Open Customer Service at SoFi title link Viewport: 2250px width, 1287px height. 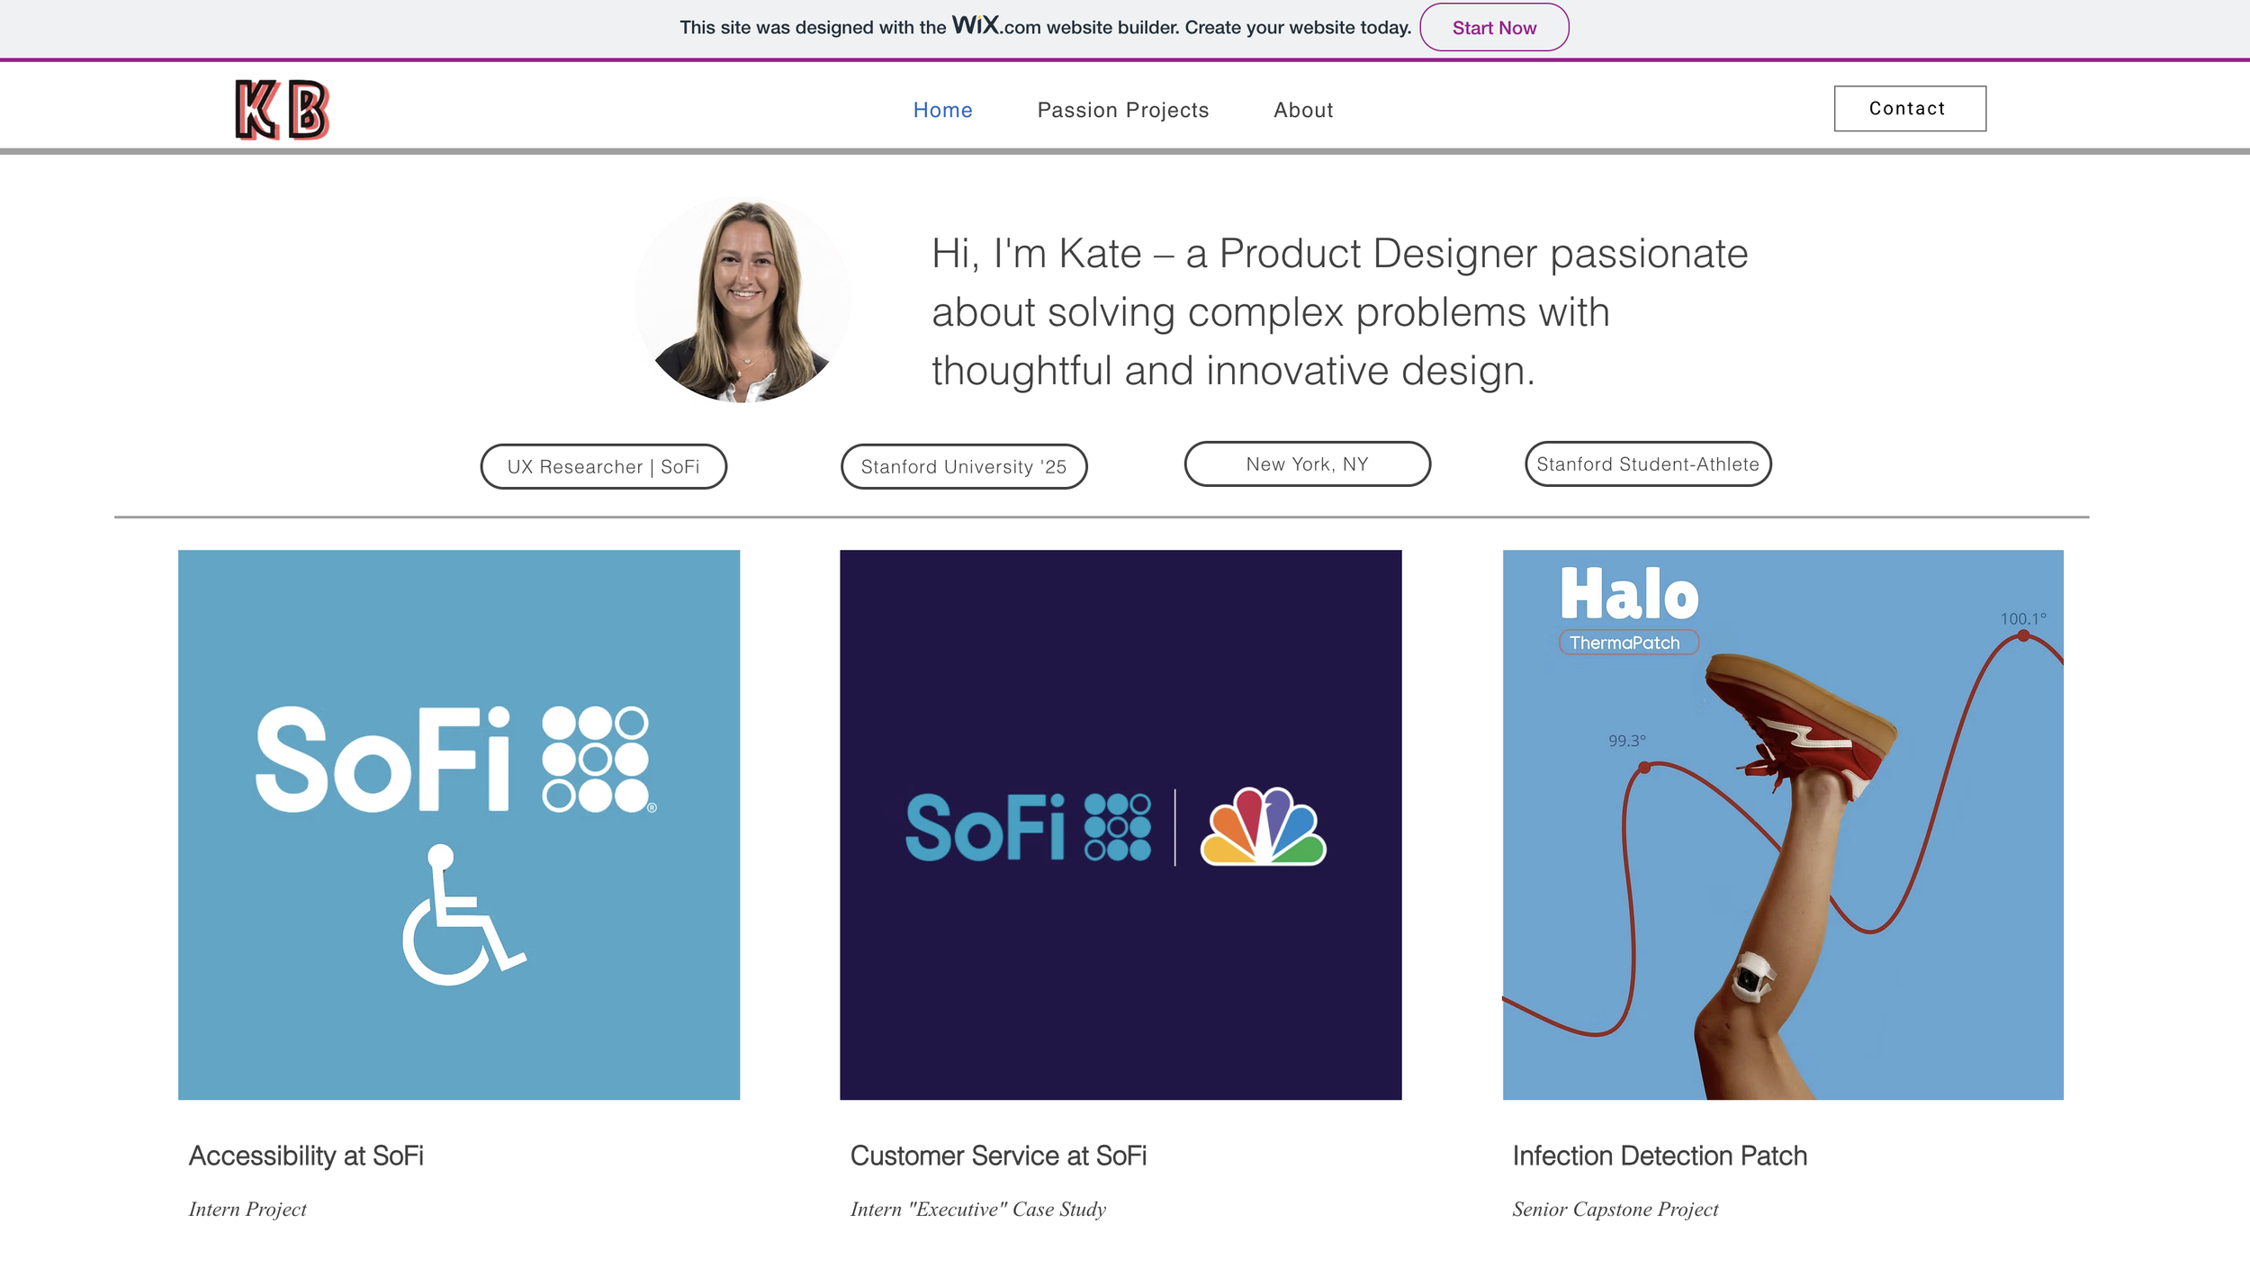pyautogui.click(x=998, y=1156)
